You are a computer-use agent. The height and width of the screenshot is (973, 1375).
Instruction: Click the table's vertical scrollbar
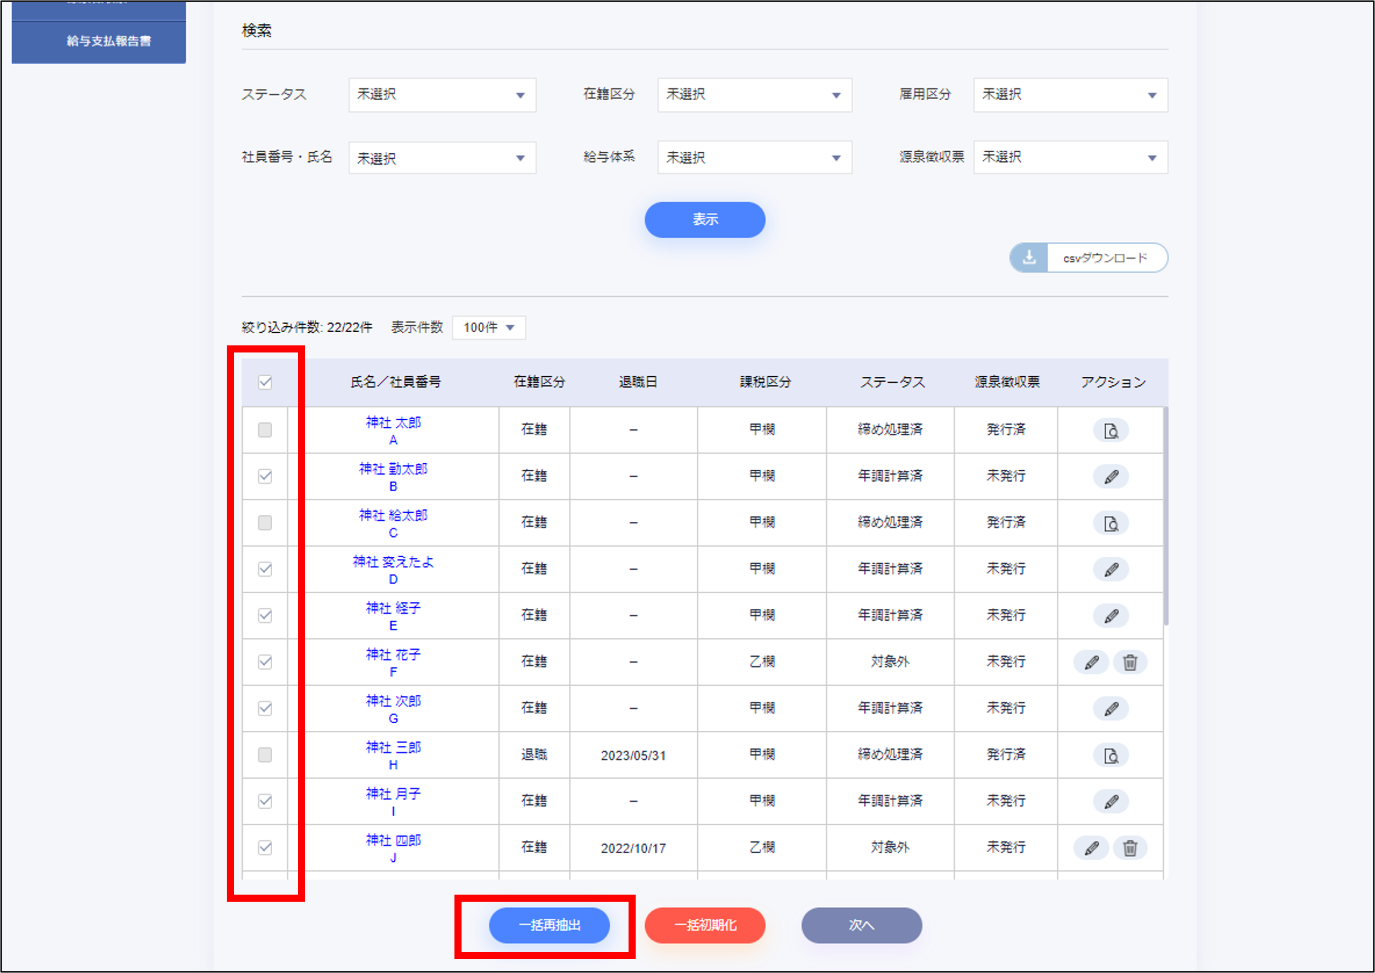[x=1165, y=515]
